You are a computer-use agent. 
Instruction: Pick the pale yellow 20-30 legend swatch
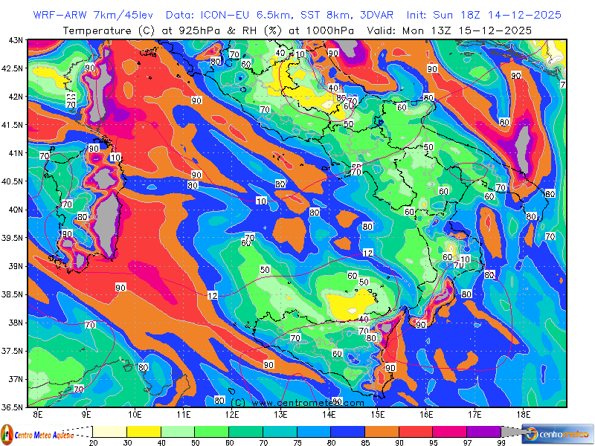pos(109,431)
